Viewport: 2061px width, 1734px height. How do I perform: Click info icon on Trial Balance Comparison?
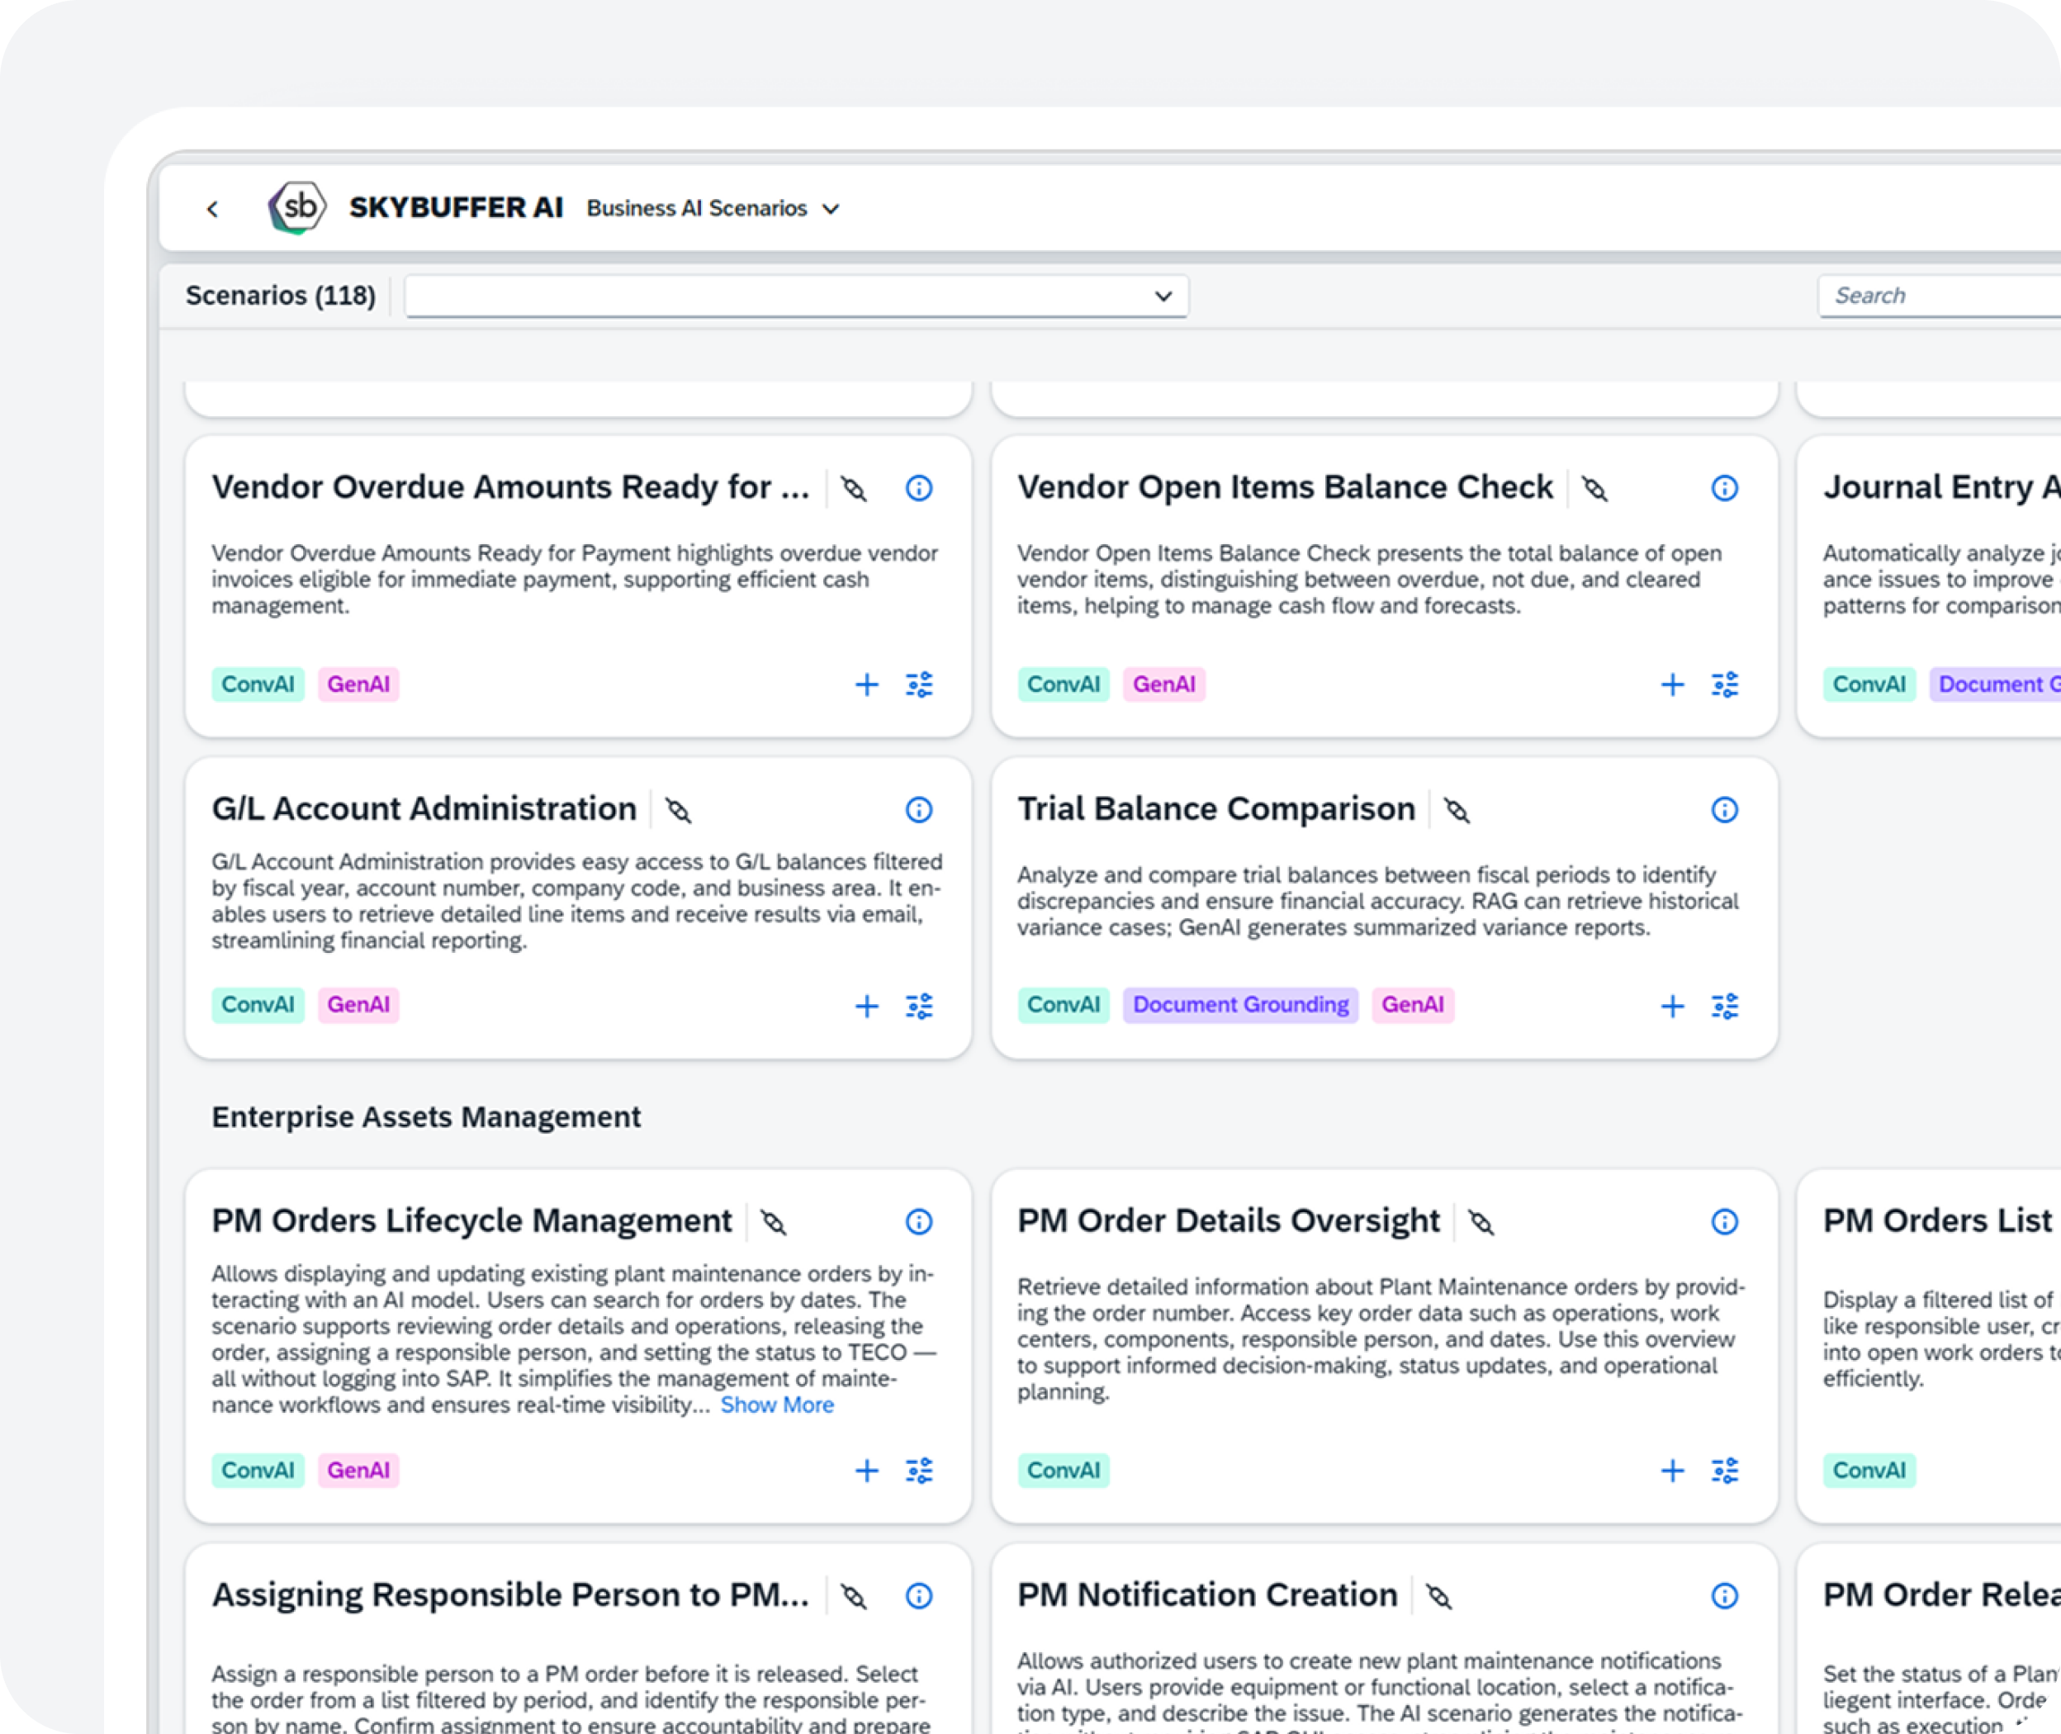click(1724, 809)
